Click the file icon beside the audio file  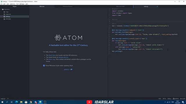point(4,14)
